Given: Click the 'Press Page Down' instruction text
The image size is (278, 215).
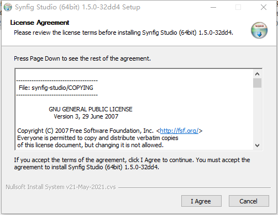Looking at the screenshot, I should pos(82,58).
